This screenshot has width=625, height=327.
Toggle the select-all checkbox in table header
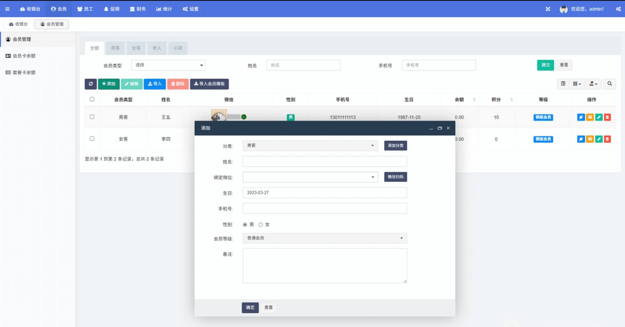tap(92, 99)
